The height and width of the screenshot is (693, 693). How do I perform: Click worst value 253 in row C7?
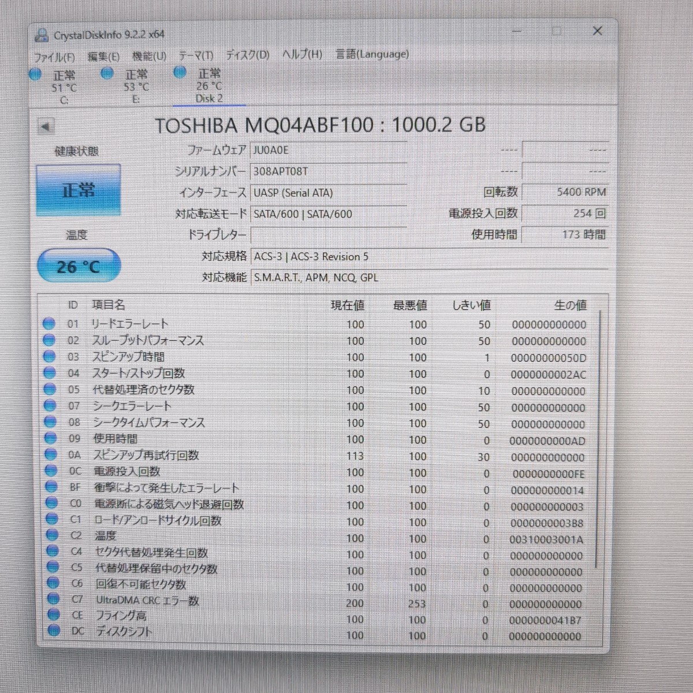416,604
